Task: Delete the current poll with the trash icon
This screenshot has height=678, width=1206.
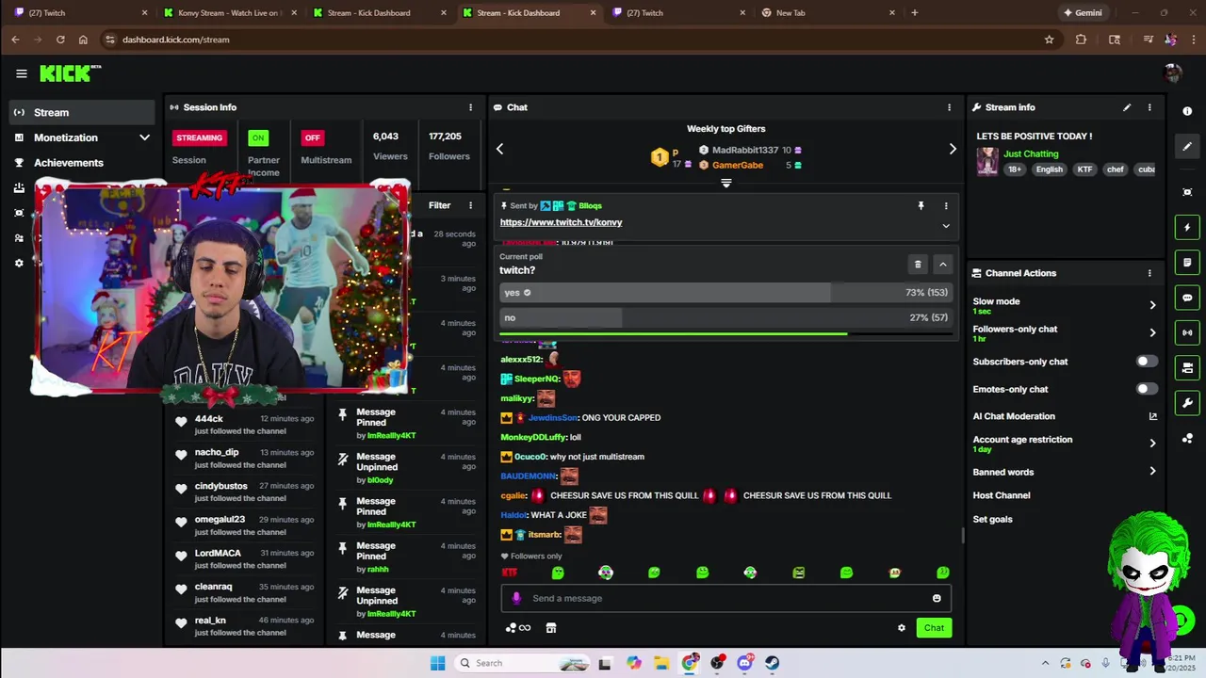Action: coord(918,265)
